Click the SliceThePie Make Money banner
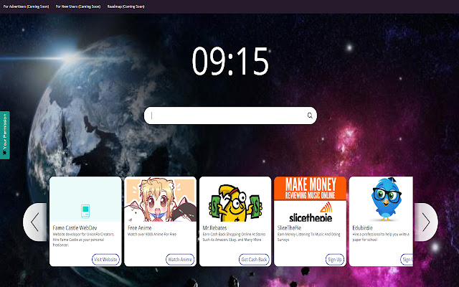Screen dimensions: 459x287 (x=310, y=188)
